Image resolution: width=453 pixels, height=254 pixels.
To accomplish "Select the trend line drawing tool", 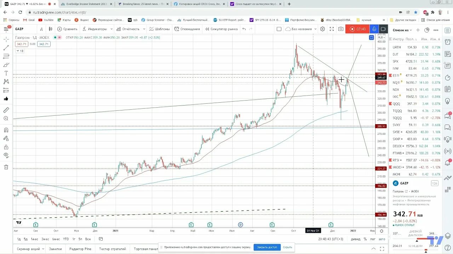I will tap(6, 48).
